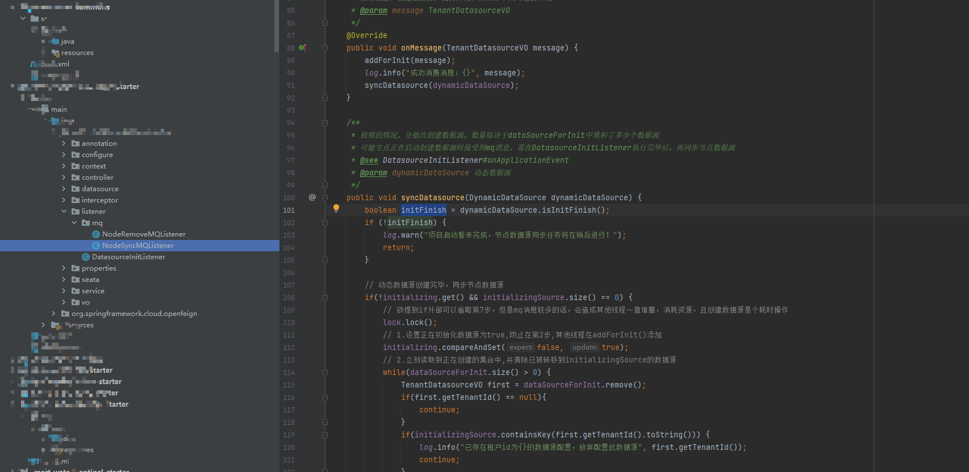Viewport: 969px width, 472px height.
Task: Click the interceptor package folder icon
Action: click(x=76, y=200)
